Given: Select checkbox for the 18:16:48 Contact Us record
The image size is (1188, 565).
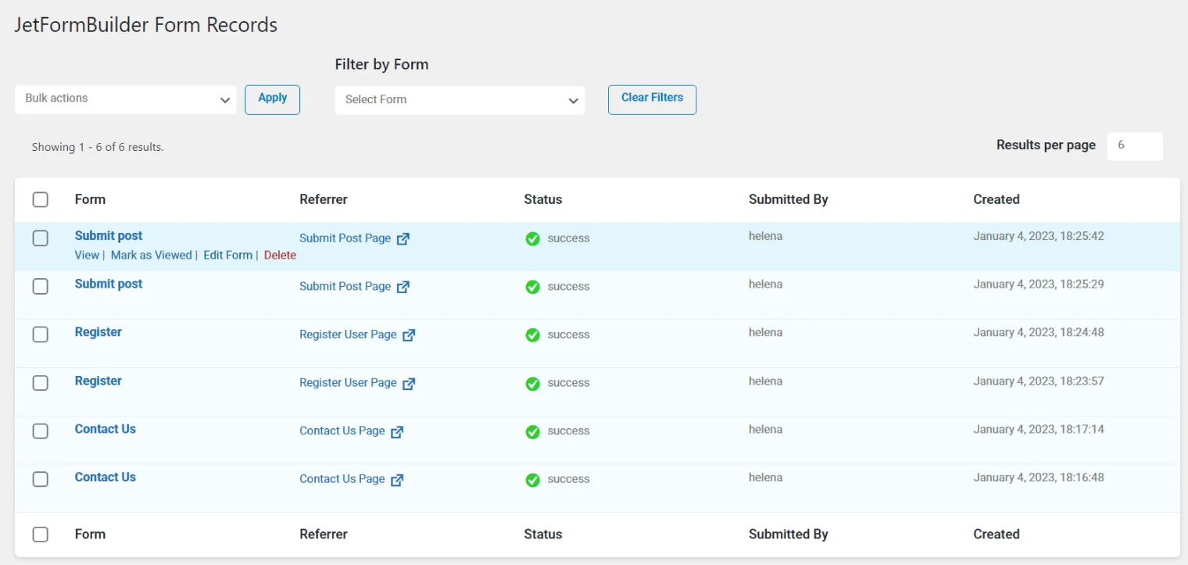Looking at the screenshot, I should [41, 479].
